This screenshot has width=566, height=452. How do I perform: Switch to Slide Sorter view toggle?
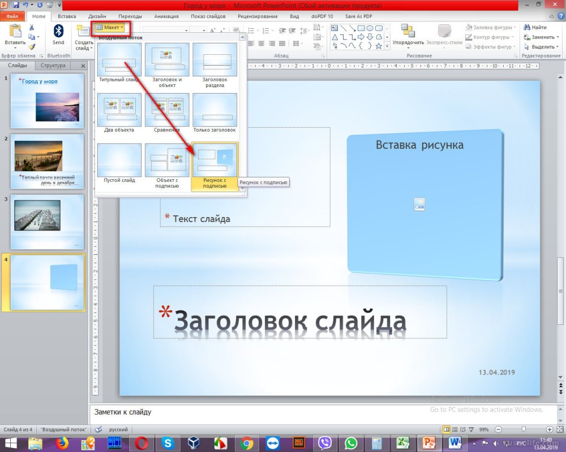coord(454,429)
